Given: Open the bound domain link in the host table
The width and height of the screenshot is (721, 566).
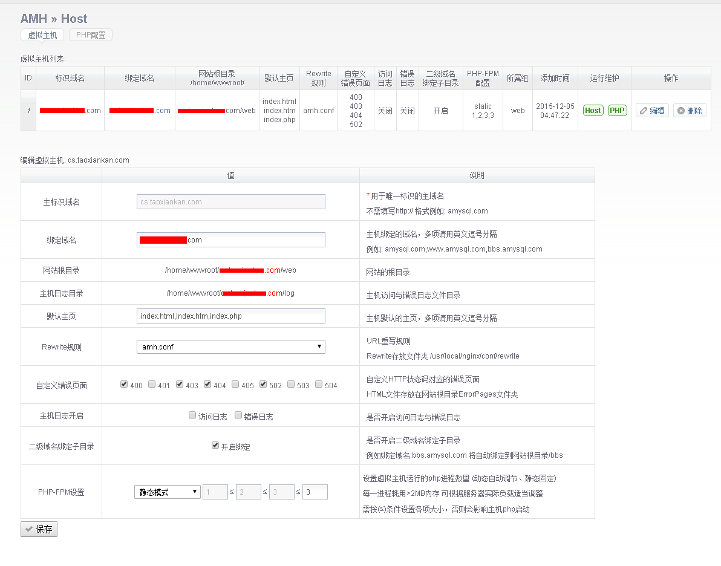Looking at the screenshot, I should [x=140, y=111].
